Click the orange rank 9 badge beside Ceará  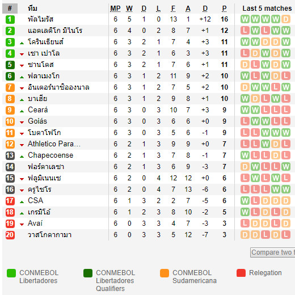click(x=10, y=110)
